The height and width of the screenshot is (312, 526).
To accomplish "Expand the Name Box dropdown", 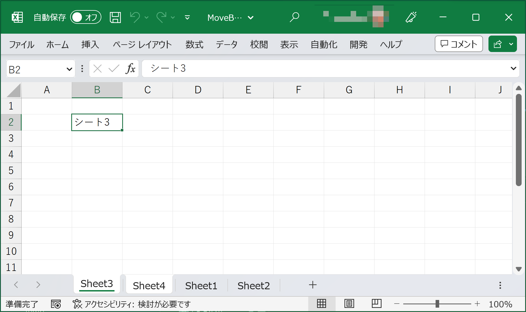I will click(x=69, y=69).
